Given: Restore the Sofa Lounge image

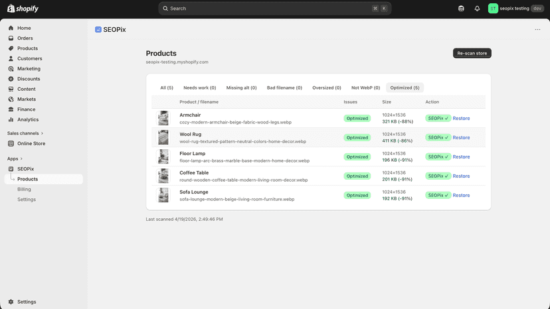Looking at the screenshot, I should [x=461, y=196].
